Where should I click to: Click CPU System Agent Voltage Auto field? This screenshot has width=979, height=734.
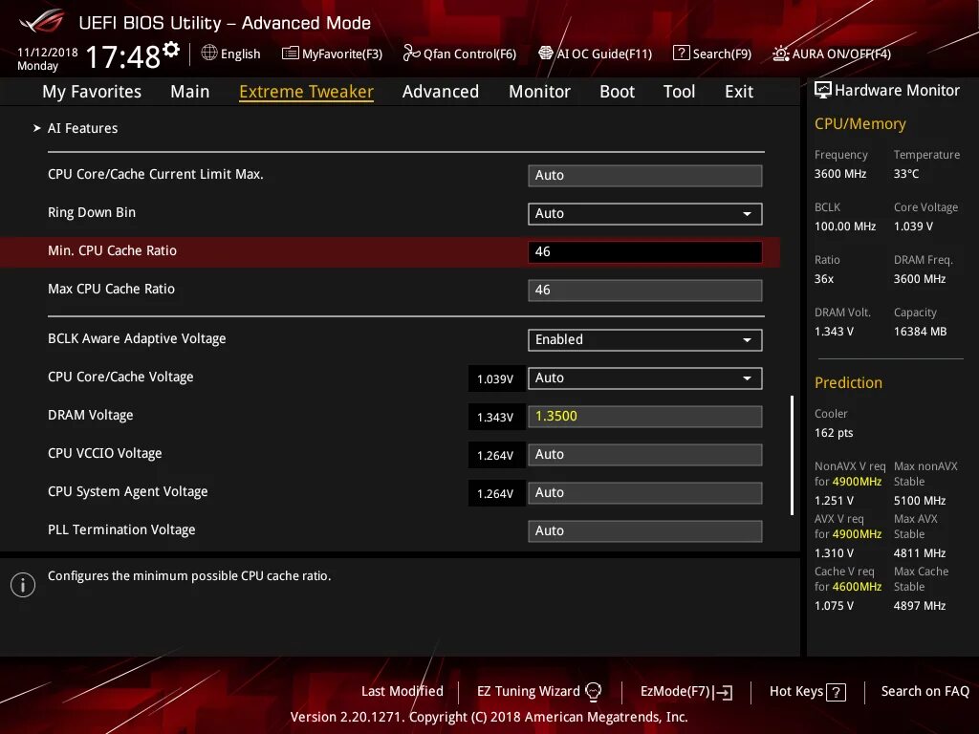[645, 492]
